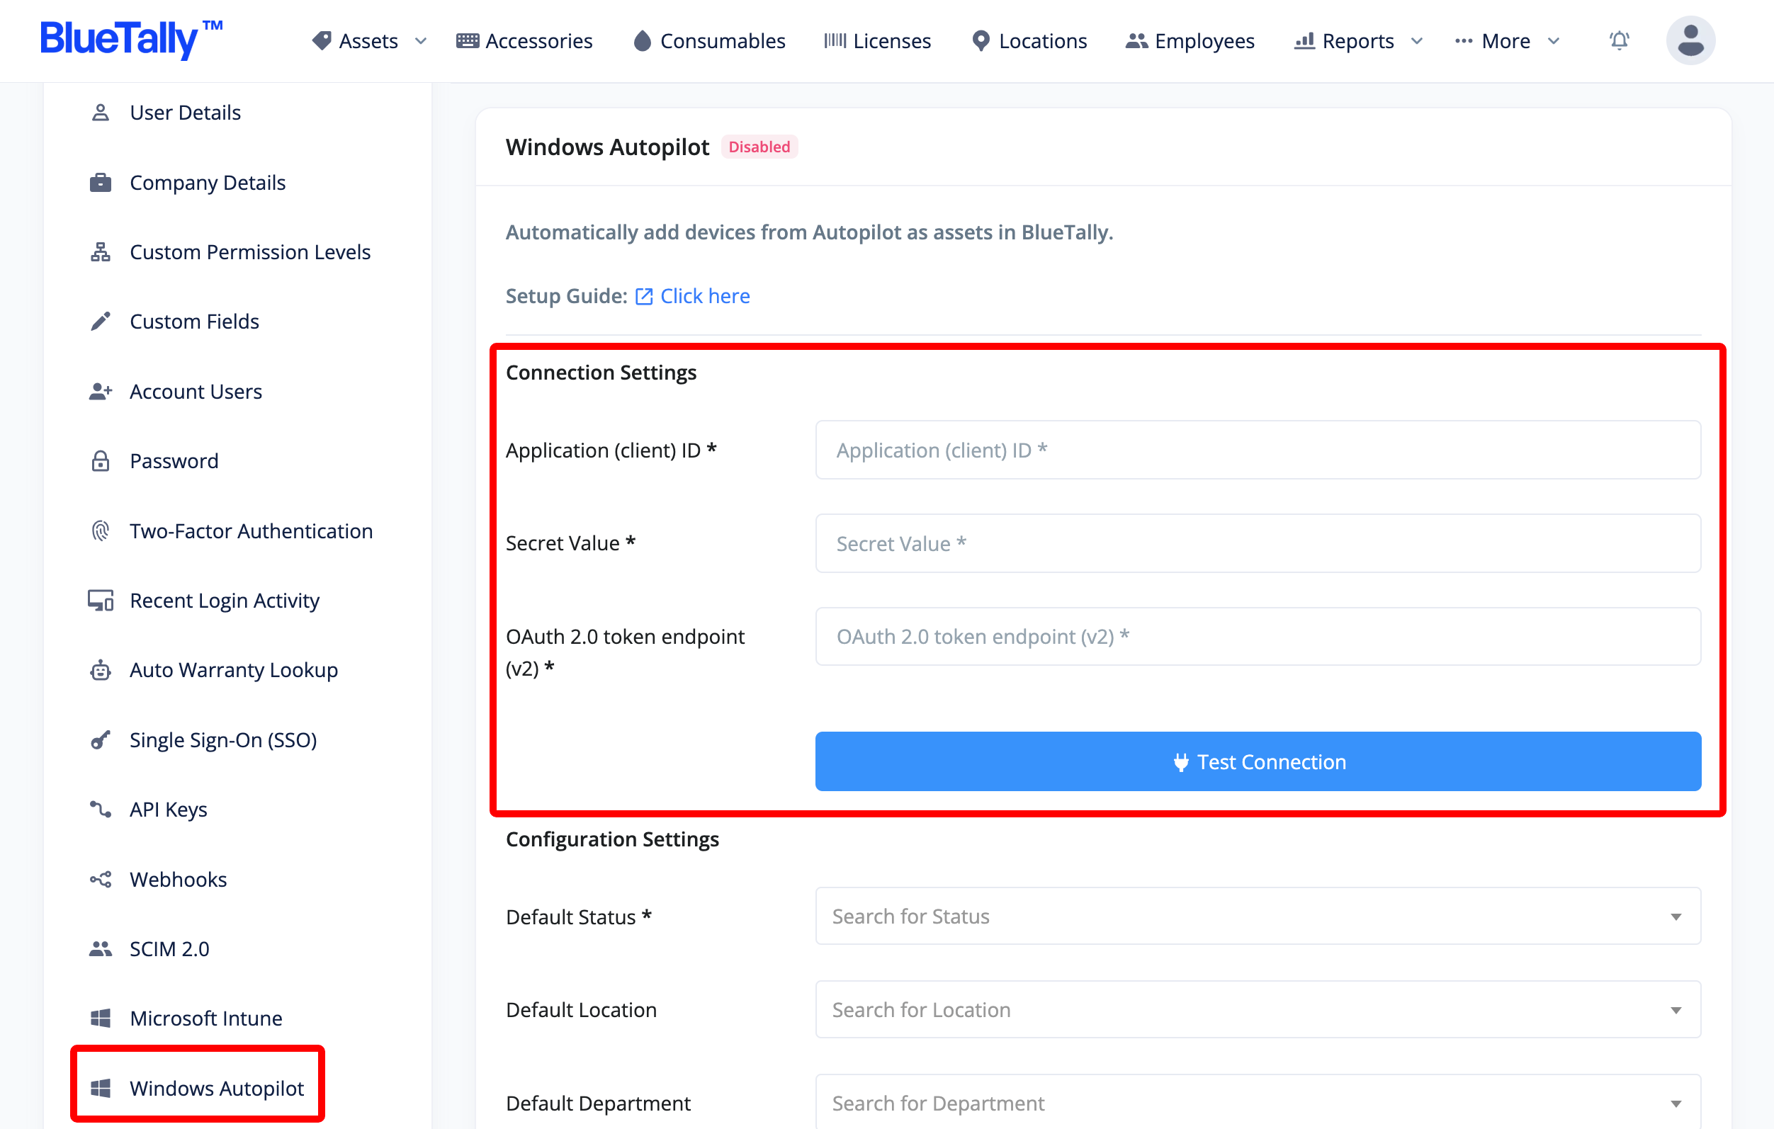Click the More ellipsis icon
This screenshot has width=1774, height=1129.
[x=1464, y=41]
